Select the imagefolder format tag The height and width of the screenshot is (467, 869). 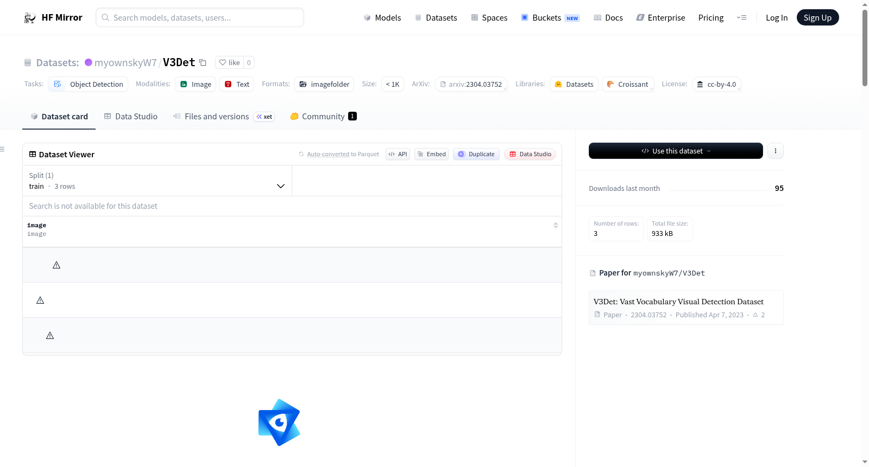coord(324,84)
